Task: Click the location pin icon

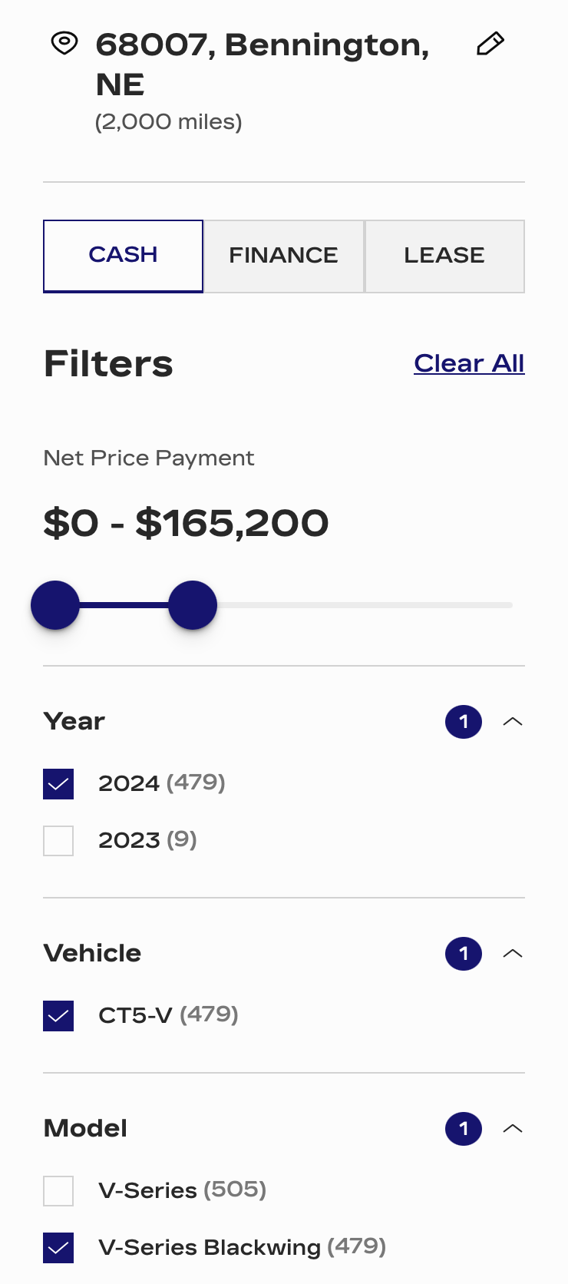Action: (64, 43)
